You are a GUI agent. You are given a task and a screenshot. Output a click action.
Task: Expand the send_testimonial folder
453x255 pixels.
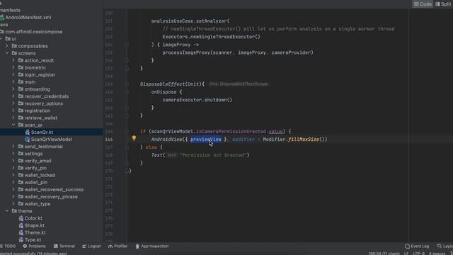click(13, 147)
